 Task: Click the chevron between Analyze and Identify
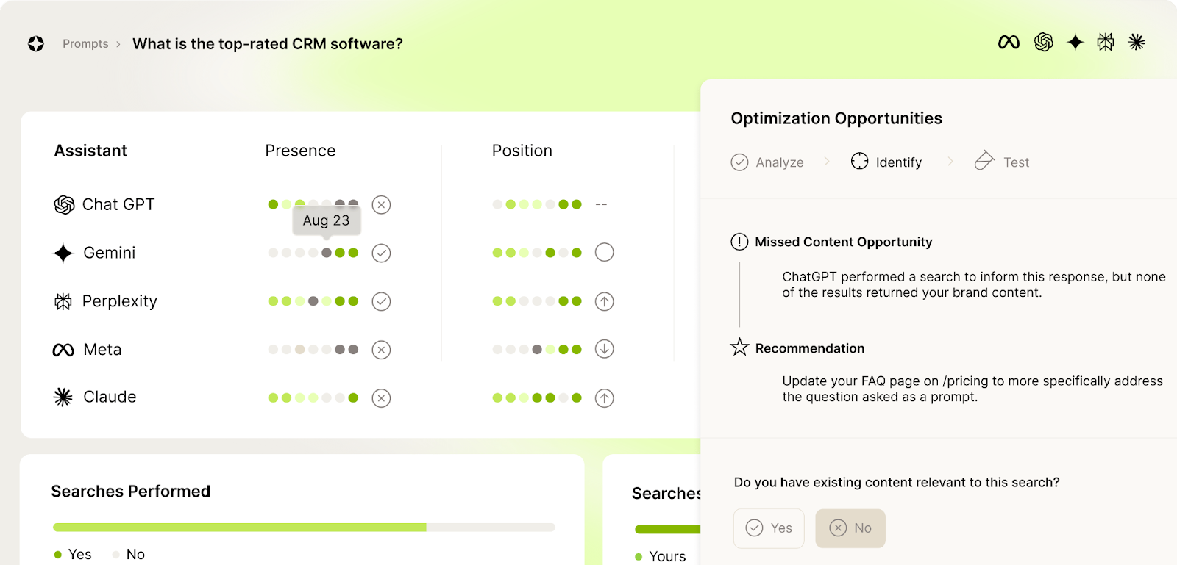pyautogui.click(x=828, y=162)
